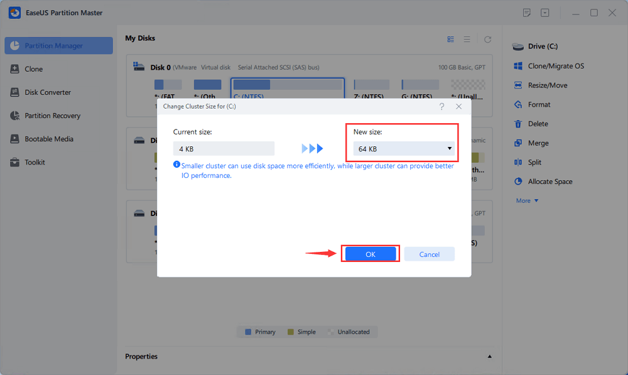628x375 pixels.
Task: Click the Merge icon
Action: click(518, 143)
